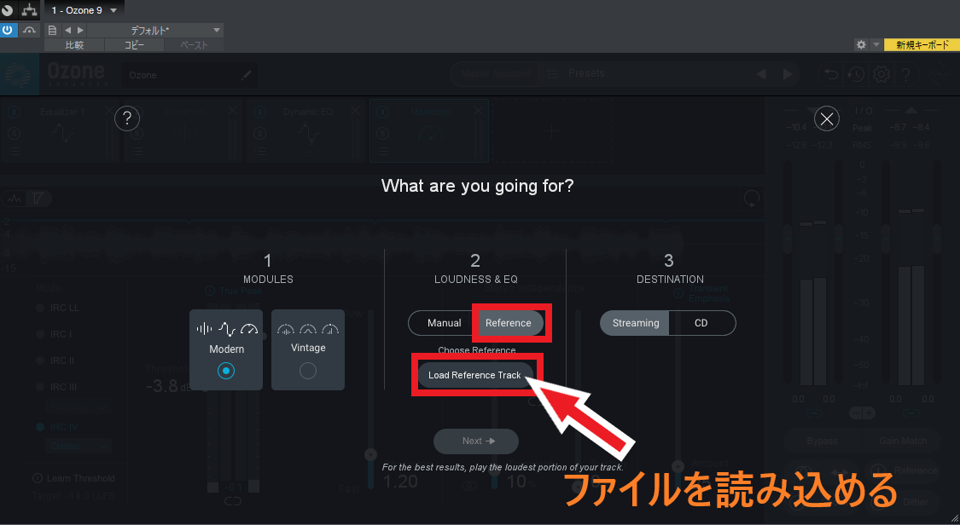Click the pencil icon in the Ozone name field
960x525 pixels.
click(x=246, y=75)
